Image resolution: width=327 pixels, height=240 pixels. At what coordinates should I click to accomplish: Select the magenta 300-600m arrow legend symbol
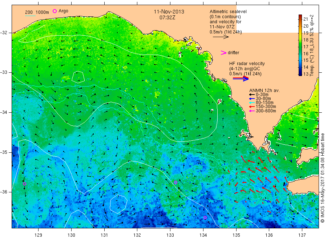pos(252,111)
